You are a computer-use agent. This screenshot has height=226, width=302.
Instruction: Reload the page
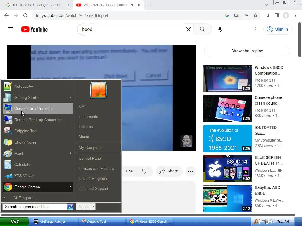click(25, 15)
